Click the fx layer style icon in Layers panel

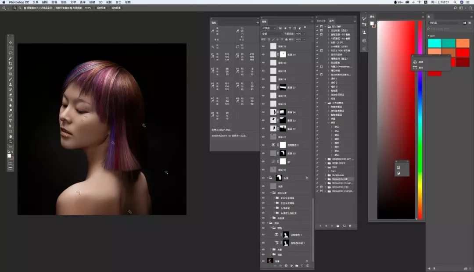[280, 266]
